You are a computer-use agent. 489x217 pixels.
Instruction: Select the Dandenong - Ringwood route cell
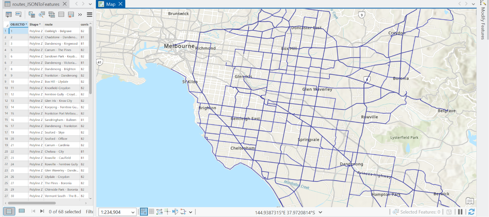(x=62, y=43)
